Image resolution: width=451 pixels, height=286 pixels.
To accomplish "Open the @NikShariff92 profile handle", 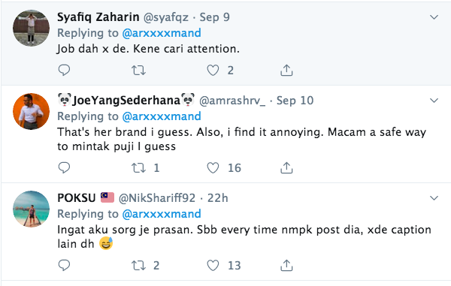I will [157, 198].
